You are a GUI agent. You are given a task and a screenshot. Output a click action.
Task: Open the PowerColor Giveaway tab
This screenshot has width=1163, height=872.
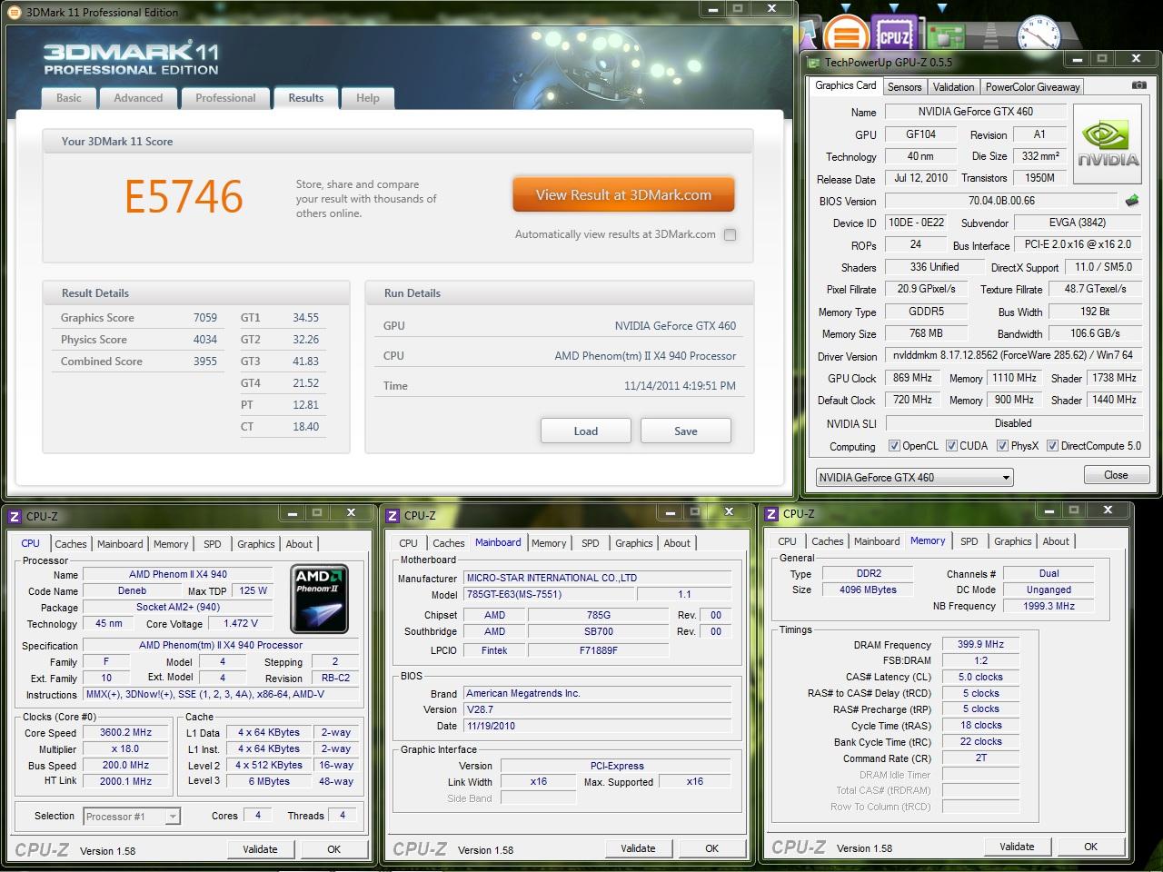point(1033,87)
